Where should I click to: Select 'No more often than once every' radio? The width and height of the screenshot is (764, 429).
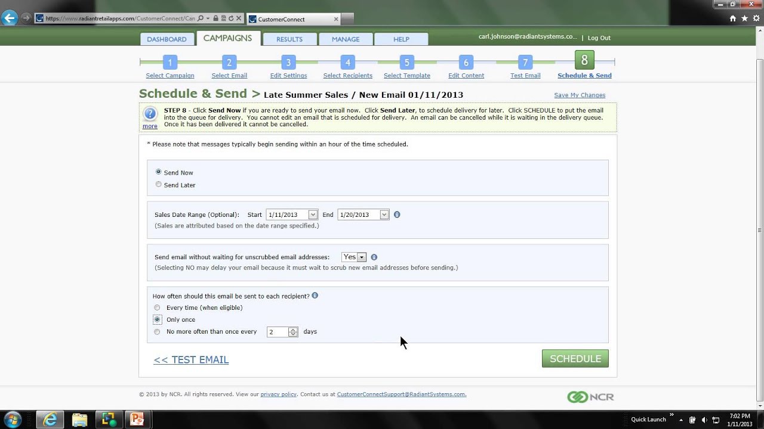click(x=157, y=332)
